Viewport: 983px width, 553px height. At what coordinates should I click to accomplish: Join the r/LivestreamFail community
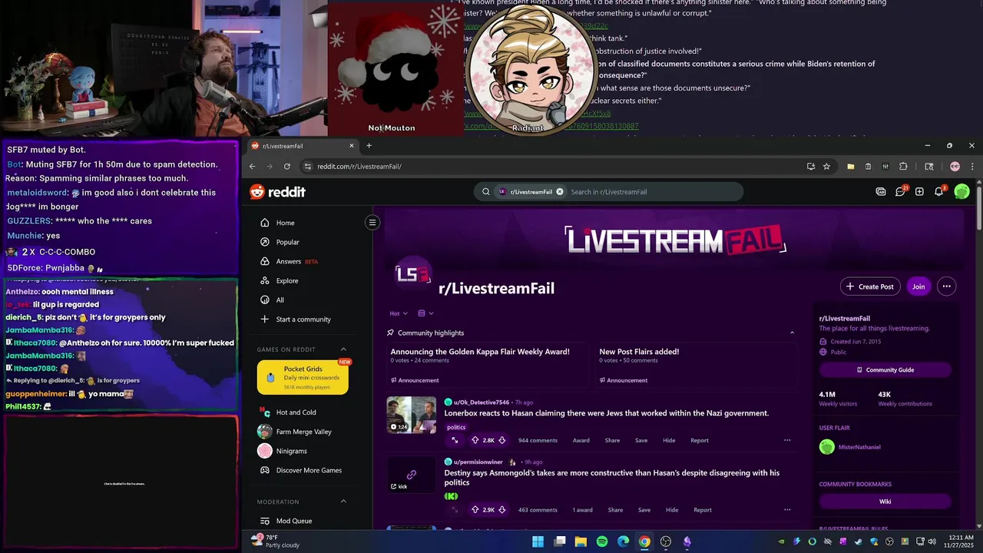coord(918,286)
